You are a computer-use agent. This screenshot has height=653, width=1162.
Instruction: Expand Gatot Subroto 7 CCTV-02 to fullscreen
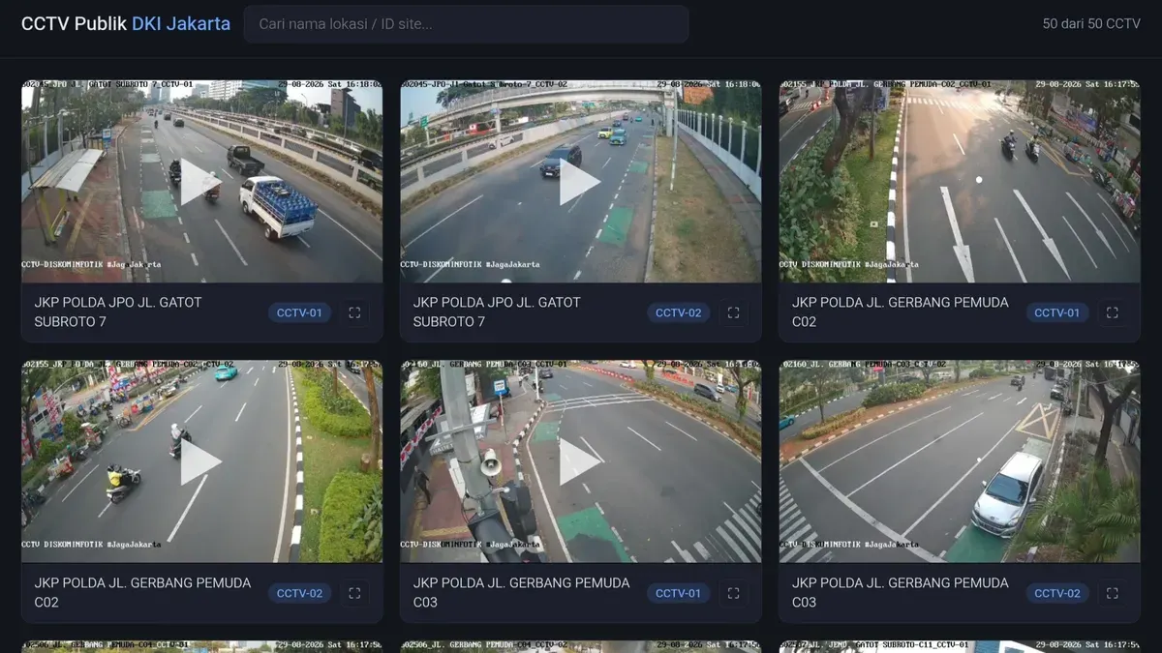click(x=733, y=312)
